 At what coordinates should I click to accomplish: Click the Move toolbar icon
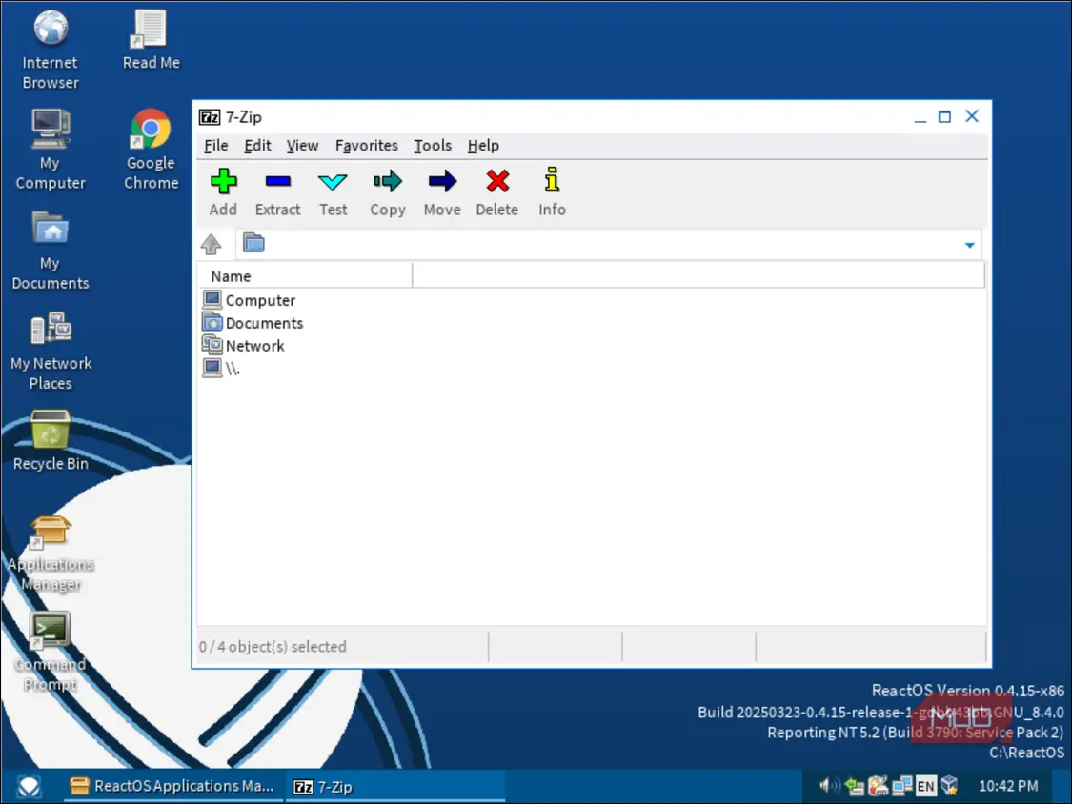pos(442,181)
